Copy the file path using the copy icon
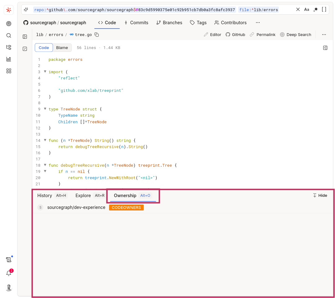Image resolution: width=335 pixels, height=298 pixels. click(x=96, y=34)
